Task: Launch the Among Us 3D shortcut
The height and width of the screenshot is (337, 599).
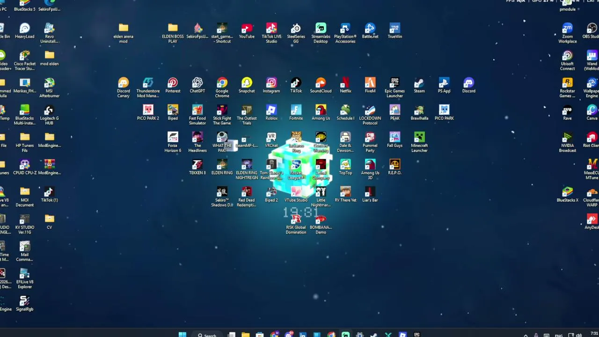Action: point(370,169)
